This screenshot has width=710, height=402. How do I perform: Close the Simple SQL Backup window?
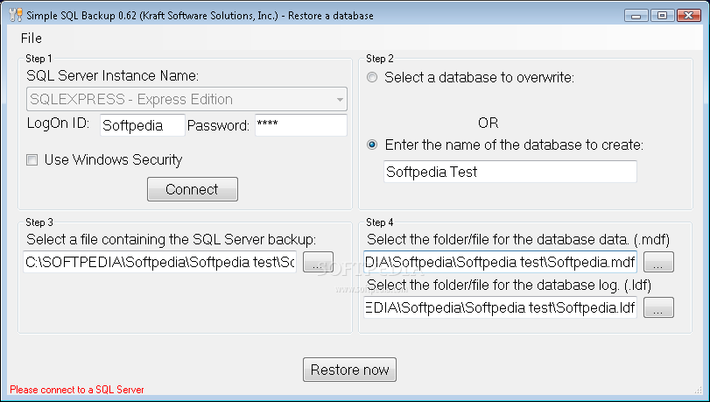(x=689, y=16)
